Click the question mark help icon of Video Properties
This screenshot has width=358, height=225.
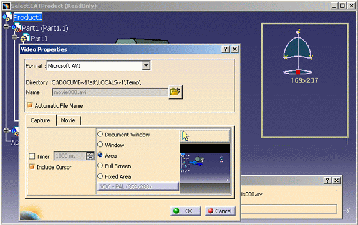tap(226, 49)
